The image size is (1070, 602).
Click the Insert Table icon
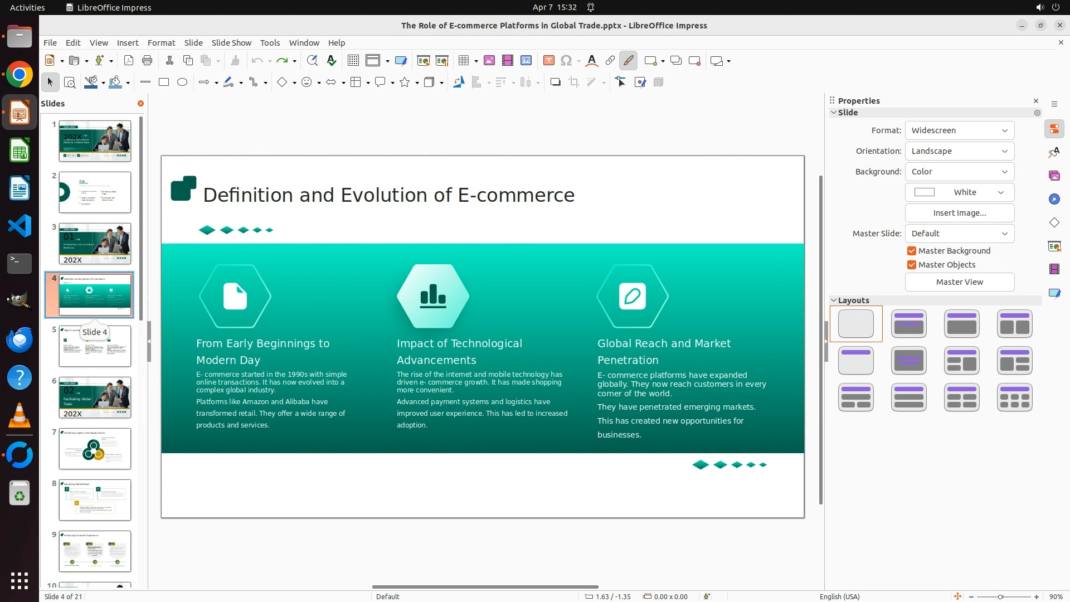click(464, 61)
